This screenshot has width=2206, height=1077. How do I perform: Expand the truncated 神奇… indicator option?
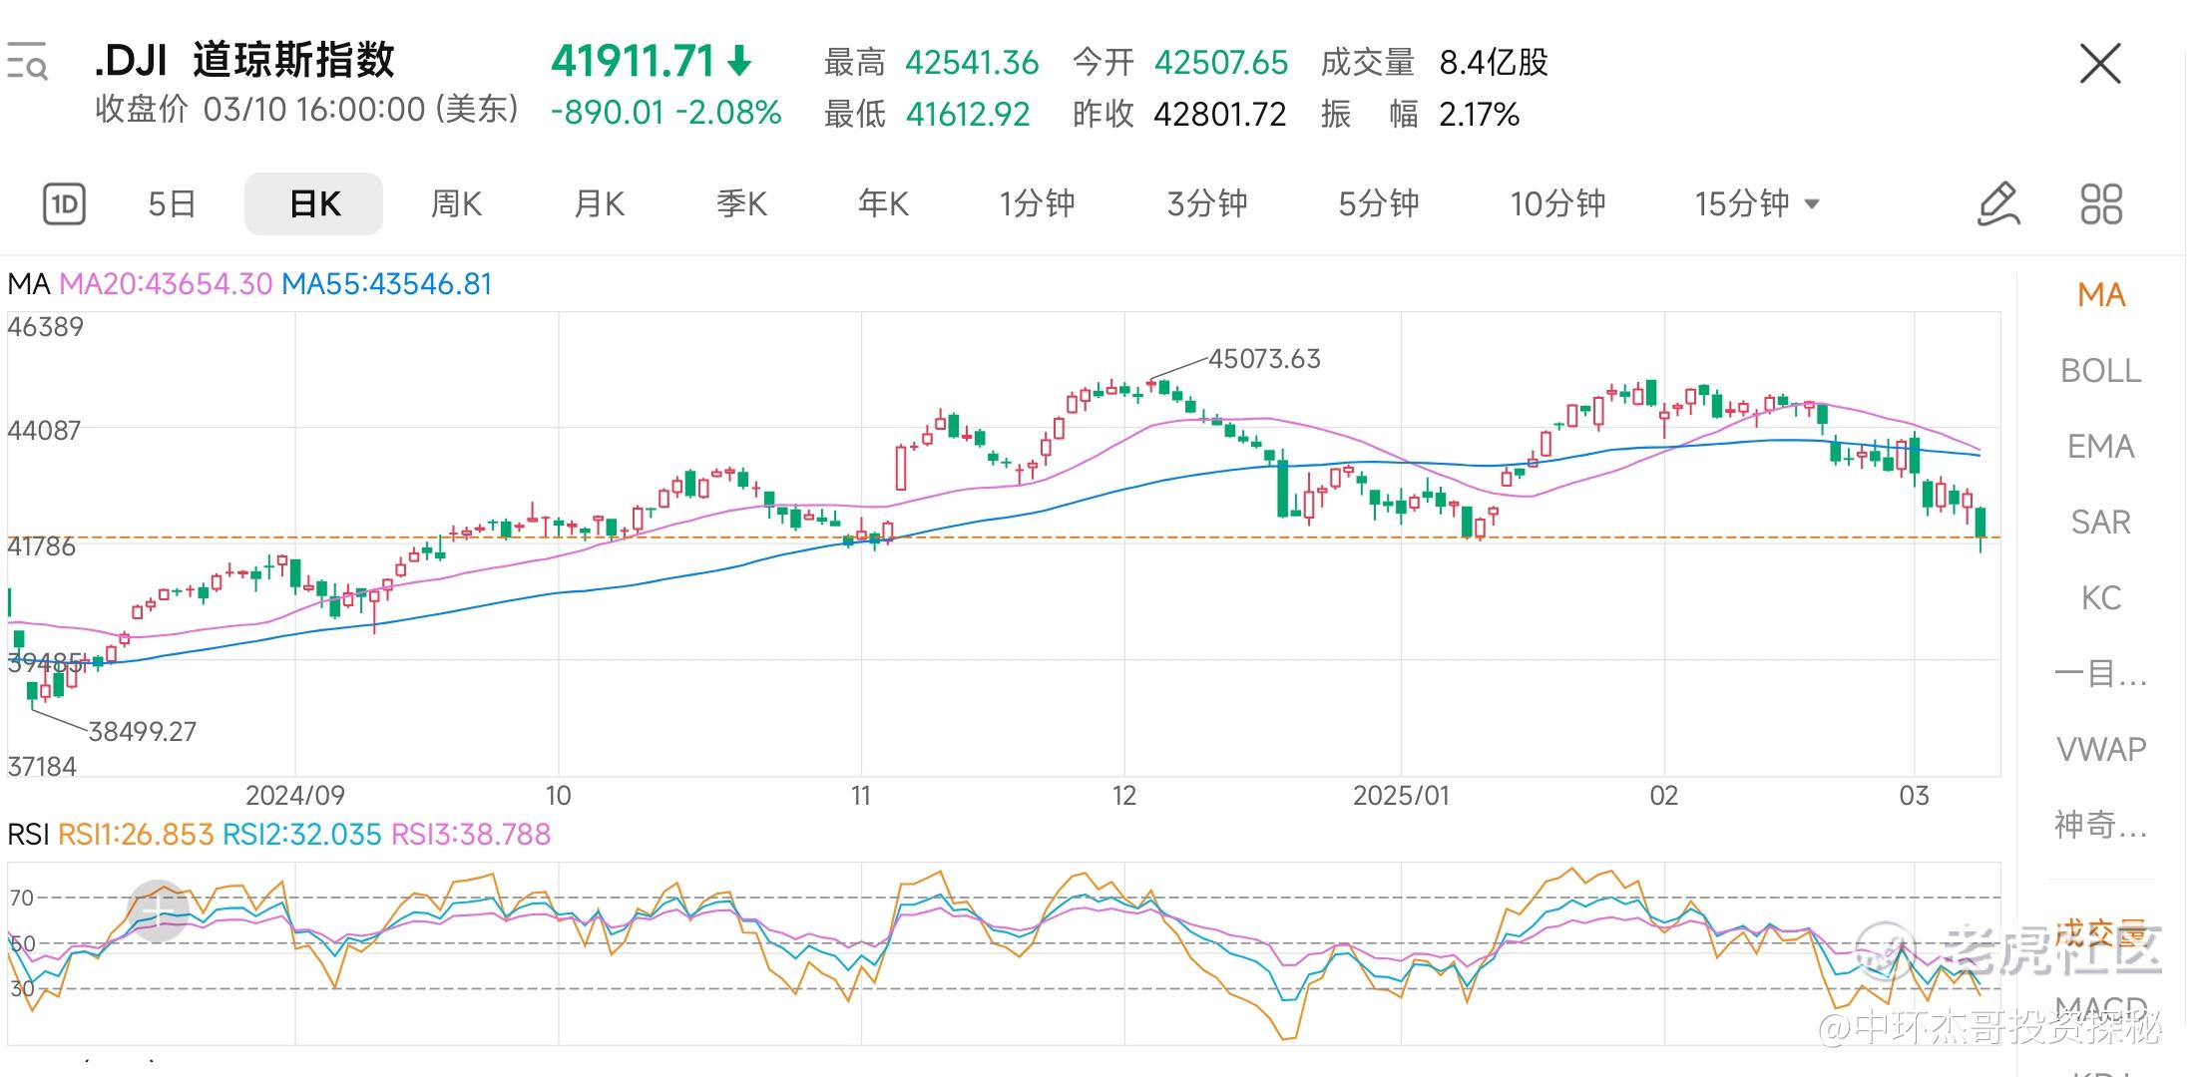point(2100,825)
